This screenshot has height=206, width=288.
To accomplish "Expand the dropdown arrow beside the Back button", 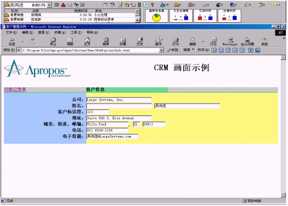I will tap(23, 41).
